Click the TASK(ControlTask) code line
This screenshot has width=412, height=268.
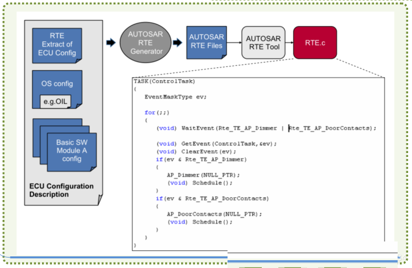[x=164, y=81]
